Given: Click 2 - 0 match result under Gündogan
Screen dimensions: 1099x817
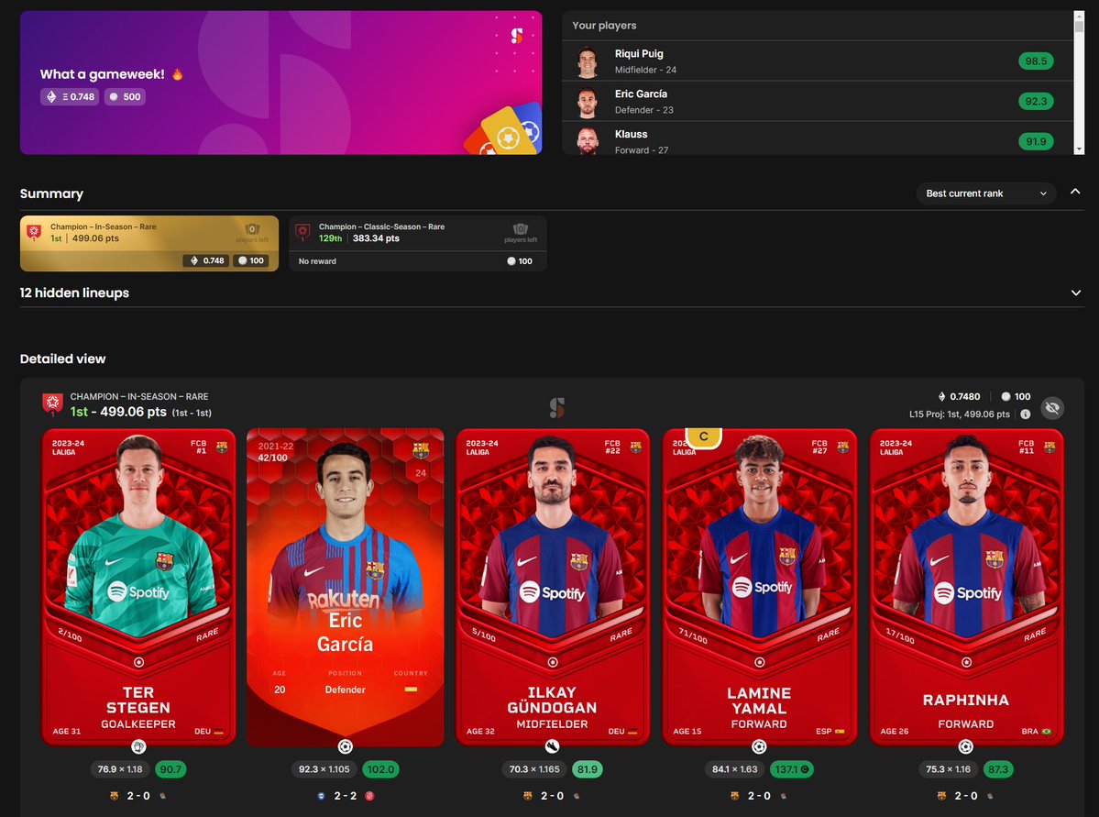Looking at the screenshot, I should (x=552, y=796).
